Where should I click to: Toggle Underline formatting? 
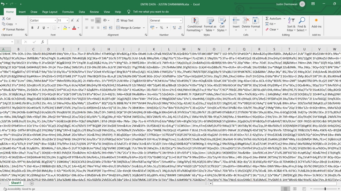44,28
